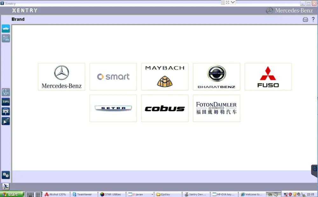
Task: Select the Mercedes-Benz brand tile
Action: pos(61,77)
